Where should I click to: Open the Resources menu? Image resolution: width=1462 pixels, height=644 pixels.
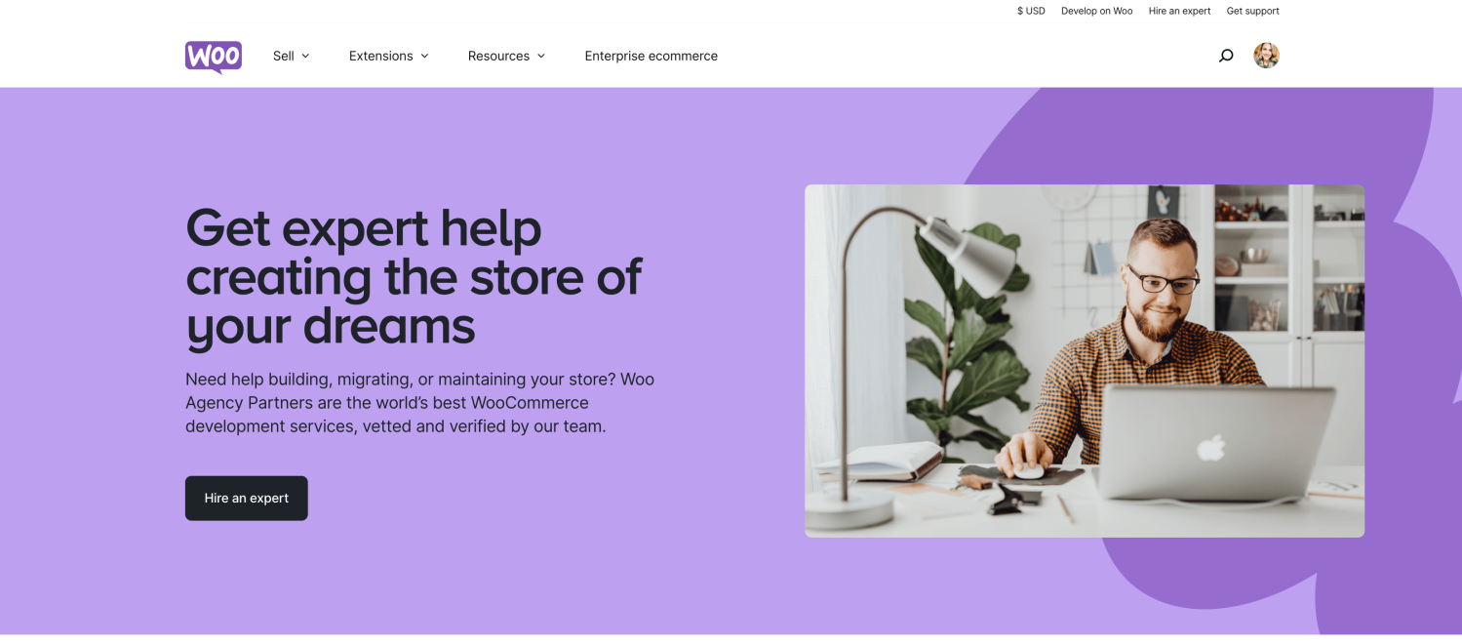[x=507, y=56]
